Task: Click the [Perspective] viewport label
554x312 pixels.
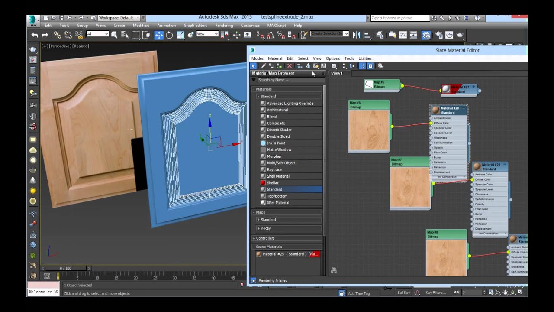Action: tap(60, 46)
